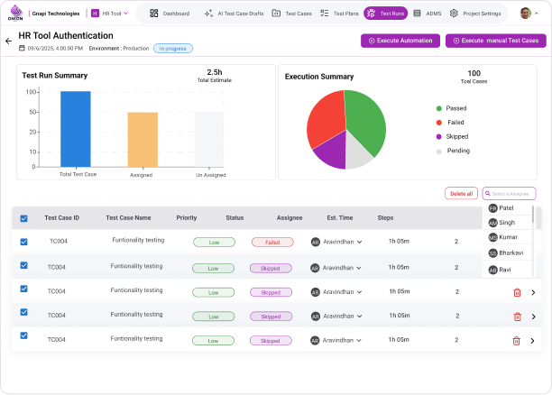This screenshot has height=395, width=552.
Task: Uncheck the second TC004 row checkbox
Action: tap(24, 265)
